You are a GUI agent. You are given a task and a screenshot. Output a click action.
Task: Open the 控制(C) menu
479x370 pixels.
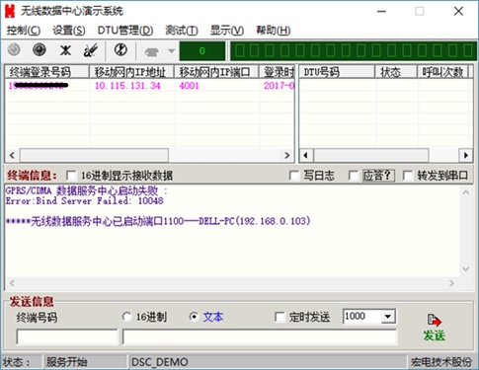tap(24, 31)
